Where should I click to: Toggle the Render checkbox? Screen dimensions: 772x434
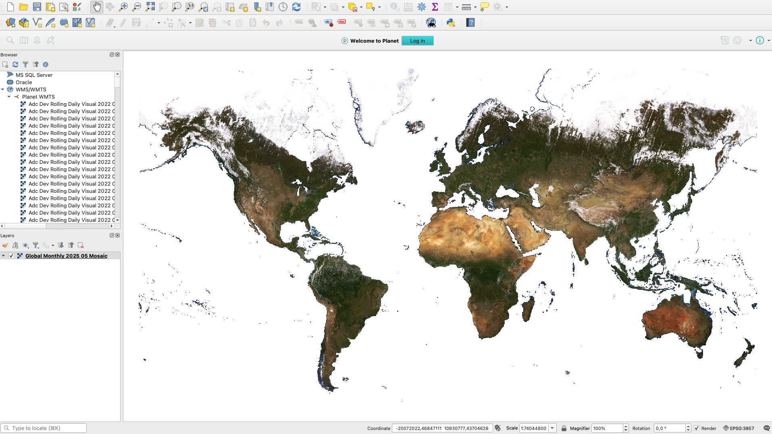(697, 428)
